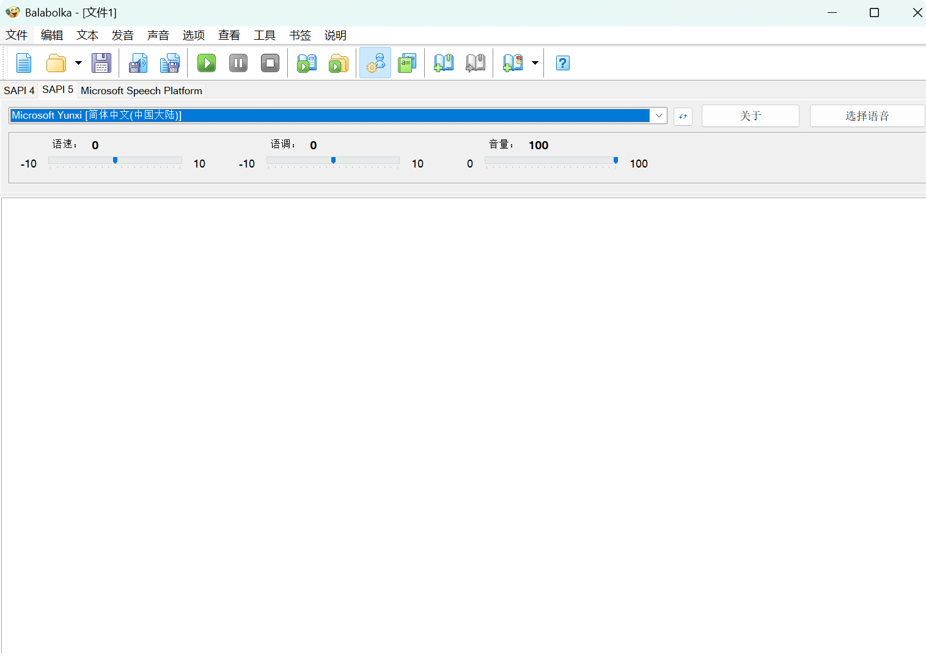Screen dimensions: 926x656
Task: Click the 语调 pitch slider thumb
Action: 333,160
